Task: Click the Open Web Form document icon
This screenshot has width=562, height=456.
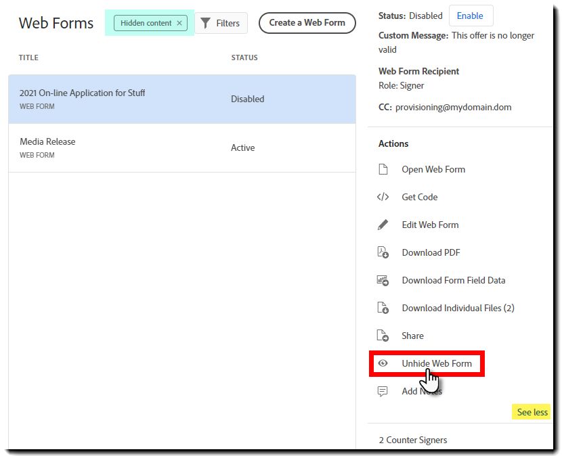Action: (x=383, y=169)
